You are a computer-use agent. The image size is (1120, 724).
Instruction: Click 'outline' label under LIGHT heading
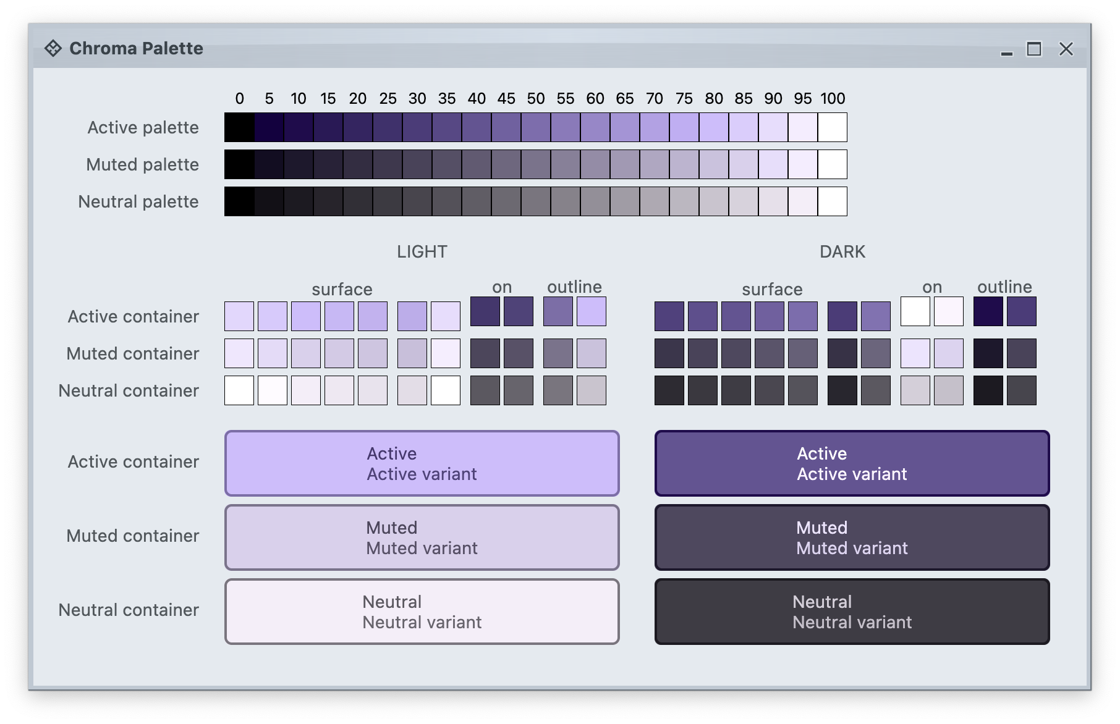point(575,287)
